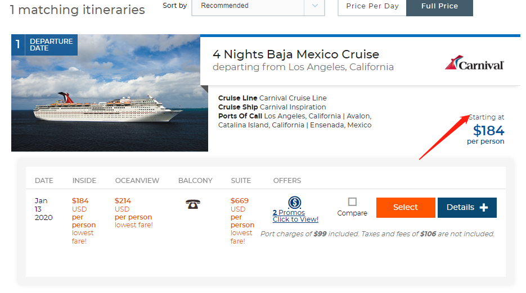Expand cruise Details panel
The width and height of the screenshot is (526, 293).
click(466, 208)
